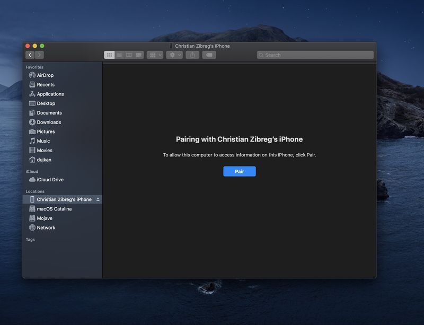
Task: Click the Music sidebar icon
Action: (x=32, y=140)
